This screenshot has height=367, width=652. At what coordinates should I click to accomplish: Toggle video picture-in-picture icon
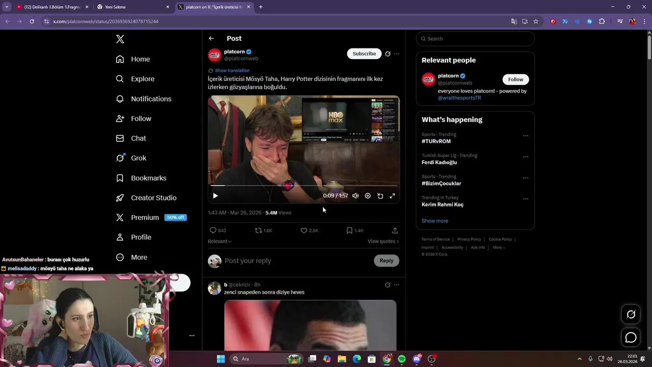pos(380,196)
